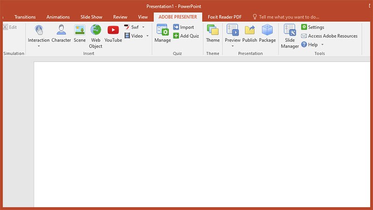This screenshot has width=373, height=210.
Task: Click the Edit simulation button
Action: 10,27
